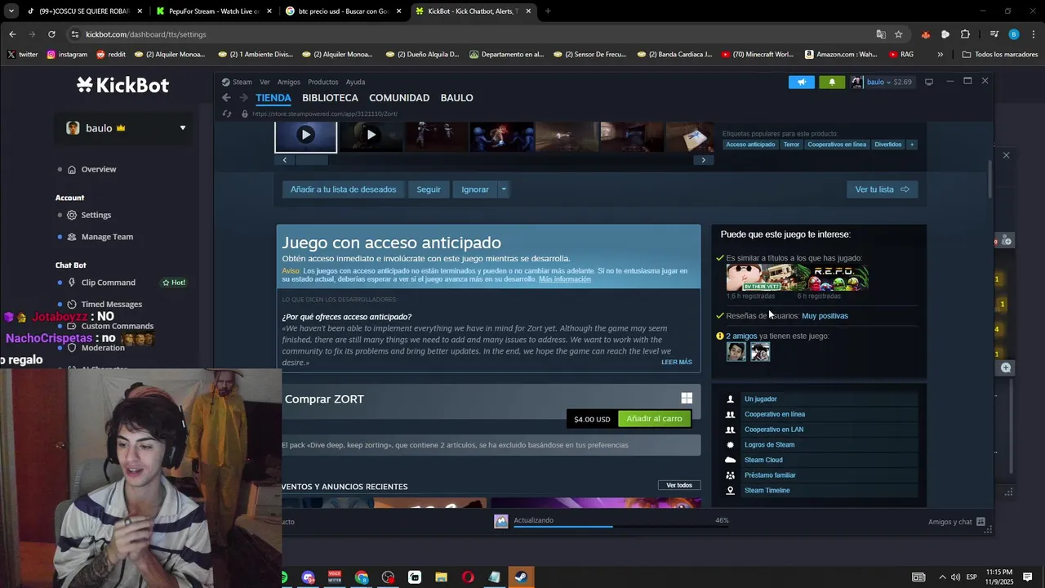This screenshot has height=588, width=1045.
Task: Open Windows notification center icon
Action: [1027, 577]
